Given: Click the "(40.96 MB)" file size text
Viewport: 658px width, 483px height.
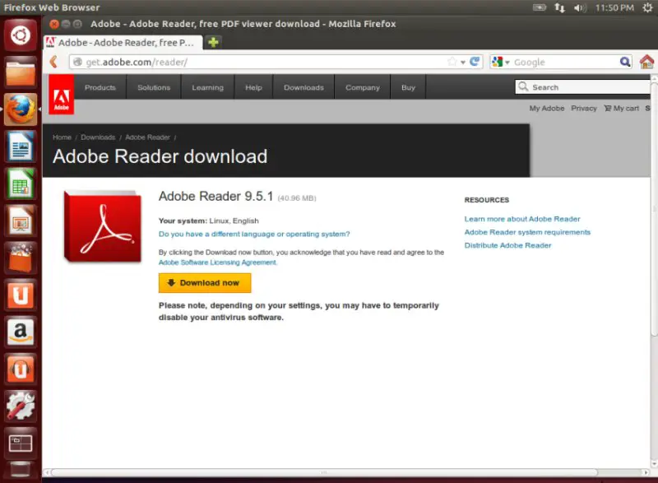Looking at the screenshot, I should click(x=297, y=198).
